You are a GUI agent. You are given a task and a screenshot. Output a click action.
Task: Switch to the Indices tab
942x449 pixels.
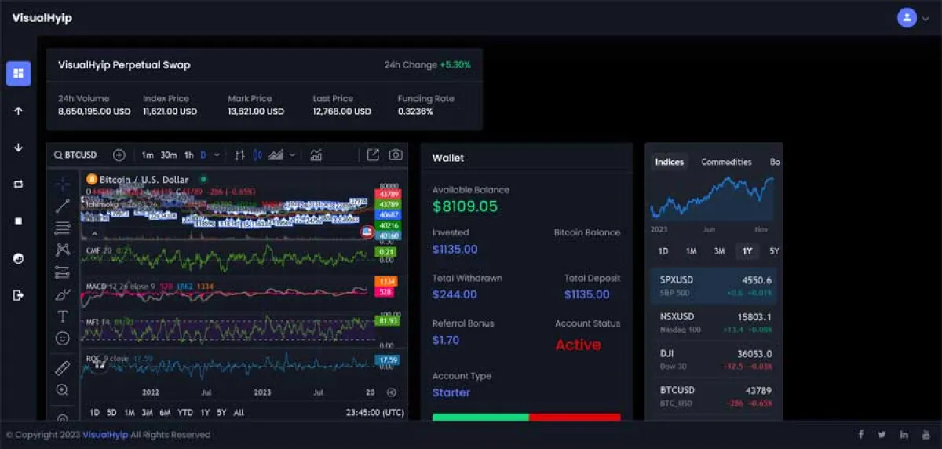pyautogui.click(x=670, y=162)
